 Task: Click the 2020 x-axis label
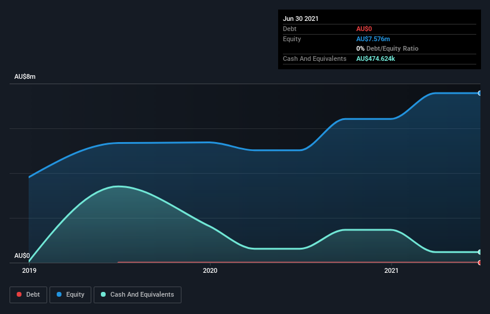(x=210, y=270)
